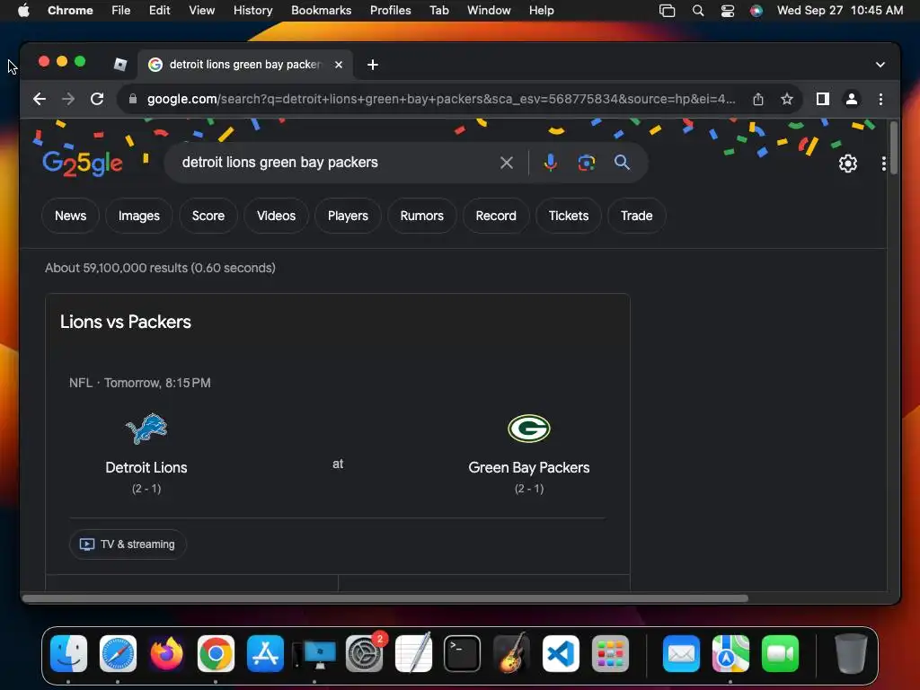Launch GarageBand from the Dock
This screenshot has height=690, width=920.
click(511, 653)
